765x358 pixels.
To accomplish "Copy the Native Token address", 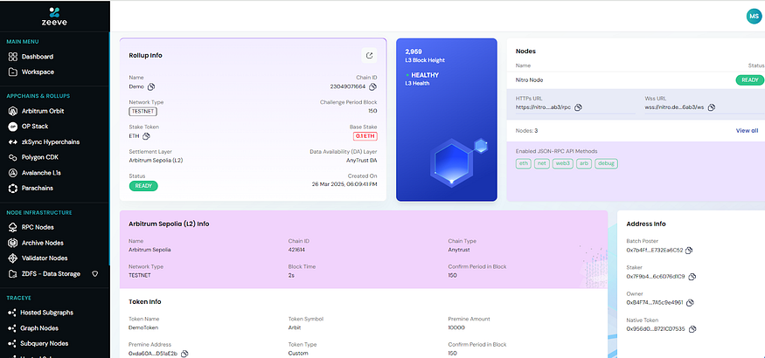I will pyautogui.click(x=692, y=329).
